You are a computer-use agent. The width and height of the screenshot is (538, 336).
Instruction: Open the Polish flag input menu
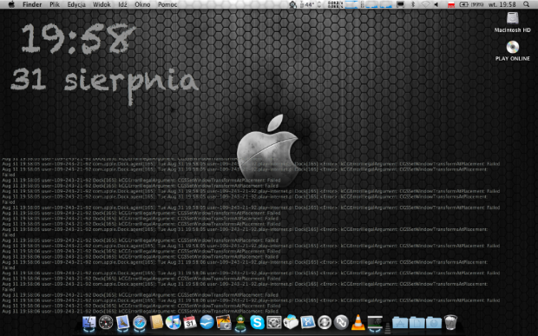[x=451, y=4]
